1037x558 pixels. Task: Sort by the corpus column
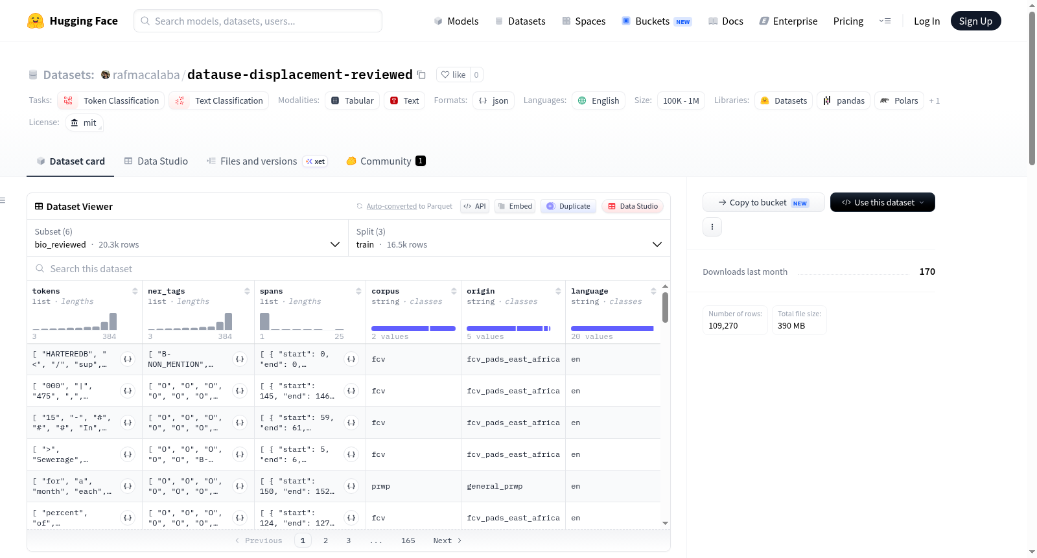[x=454, y=292]
